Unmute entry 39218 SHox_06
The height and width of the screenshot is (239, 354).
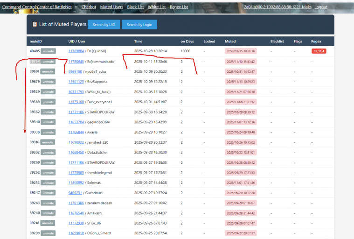pos(48,223)
